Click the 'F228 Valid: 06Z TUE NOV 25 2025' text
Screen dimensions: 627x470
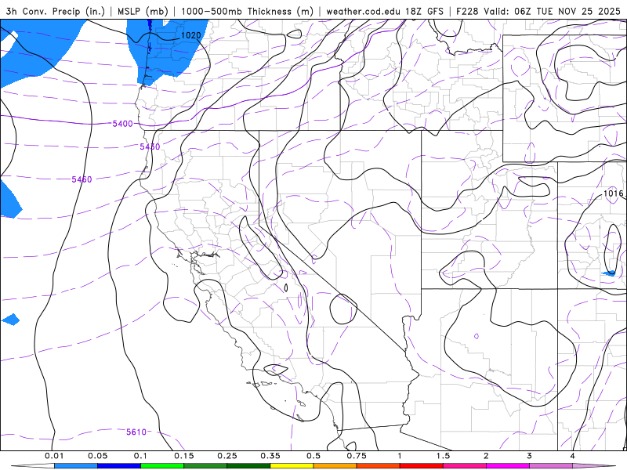point(538,11)
